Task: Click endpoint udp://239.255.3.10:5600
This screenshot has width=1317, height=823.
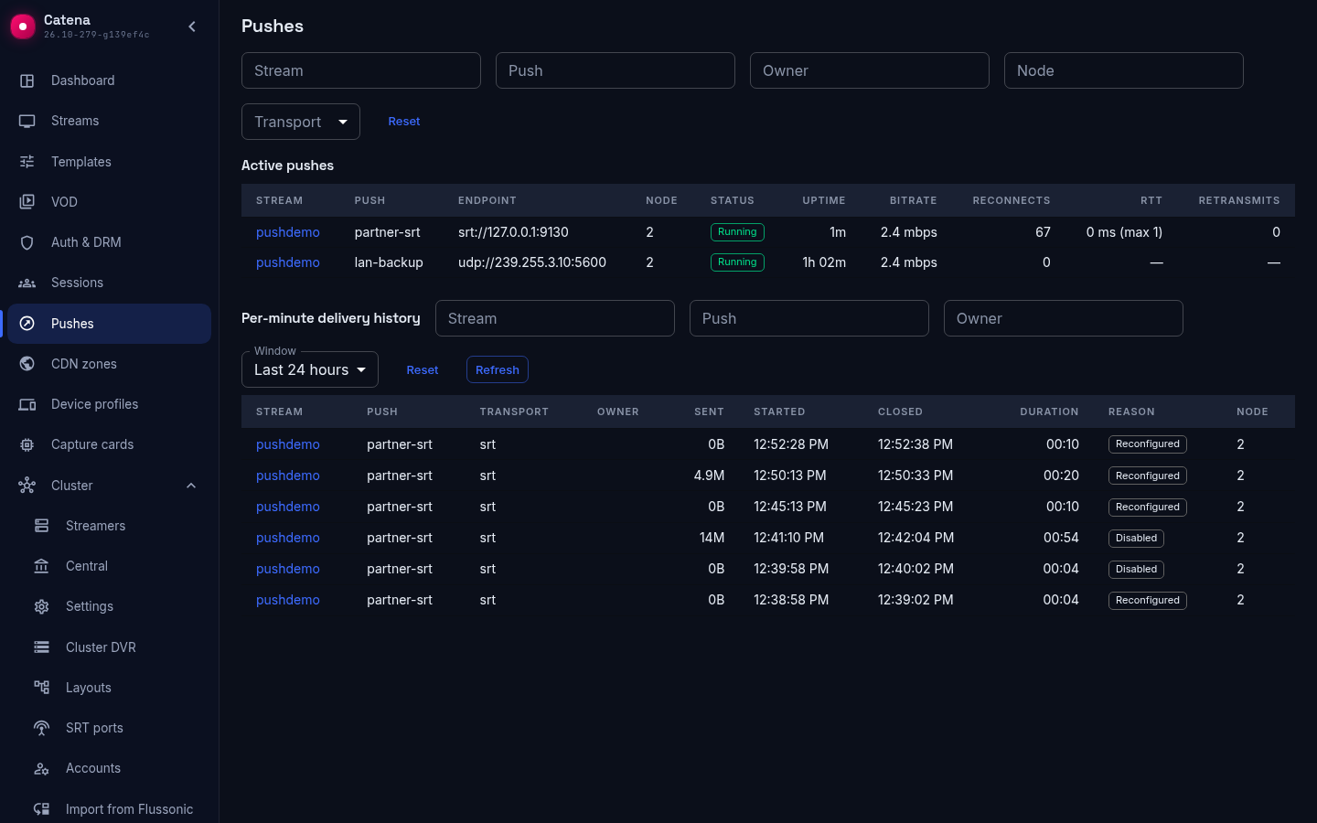Action: pos(532,262)
